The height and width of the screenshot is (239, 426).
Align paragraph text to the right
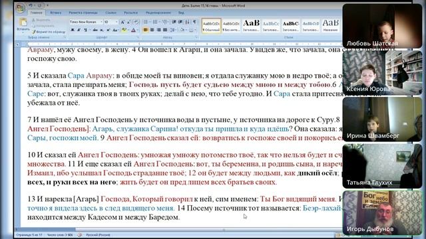pos(158,30)
